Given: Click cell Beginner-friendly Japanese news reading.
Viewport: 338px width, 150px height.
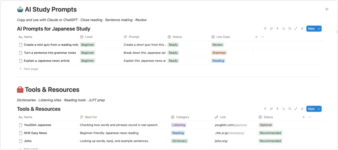Looking at the screenshot, I should pyautogui.click(x=110, y=133).
